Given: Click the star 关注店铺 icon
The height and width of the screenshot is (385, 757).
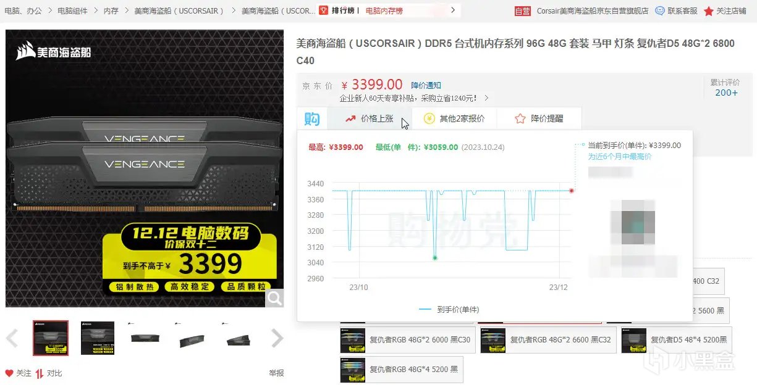Looking at the screenshot, I should point(709,11).
